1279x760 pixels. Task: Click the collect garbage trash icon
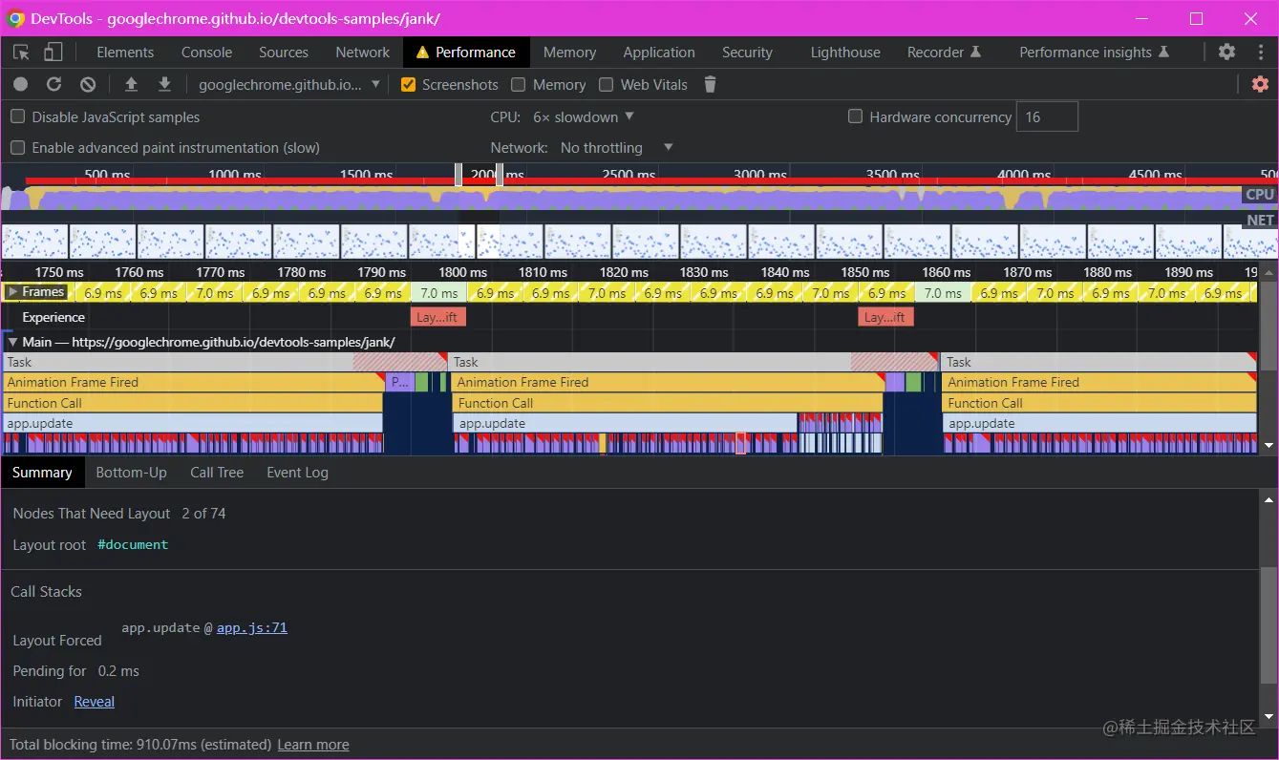pos(710,85)
